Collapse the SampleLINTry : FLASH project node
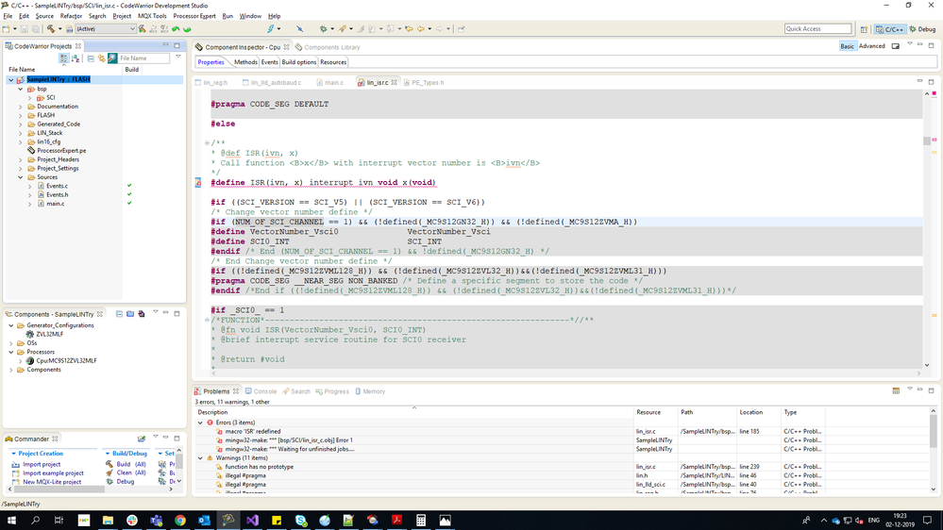Screen dimensions: 943x530 tap(10, 79)
